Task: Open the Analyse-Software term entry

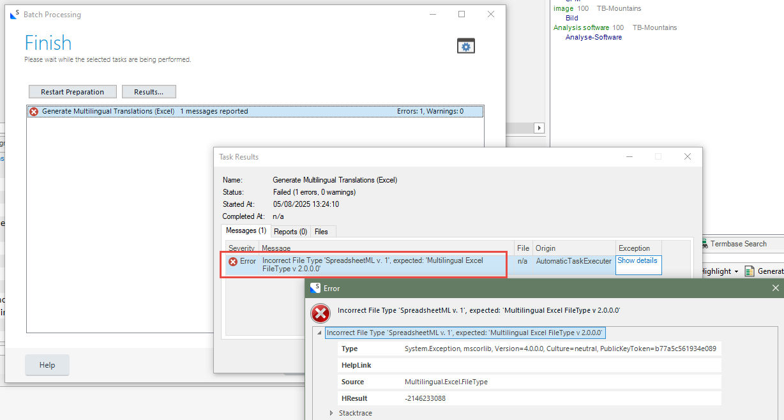Action: (x=594, y=36)
